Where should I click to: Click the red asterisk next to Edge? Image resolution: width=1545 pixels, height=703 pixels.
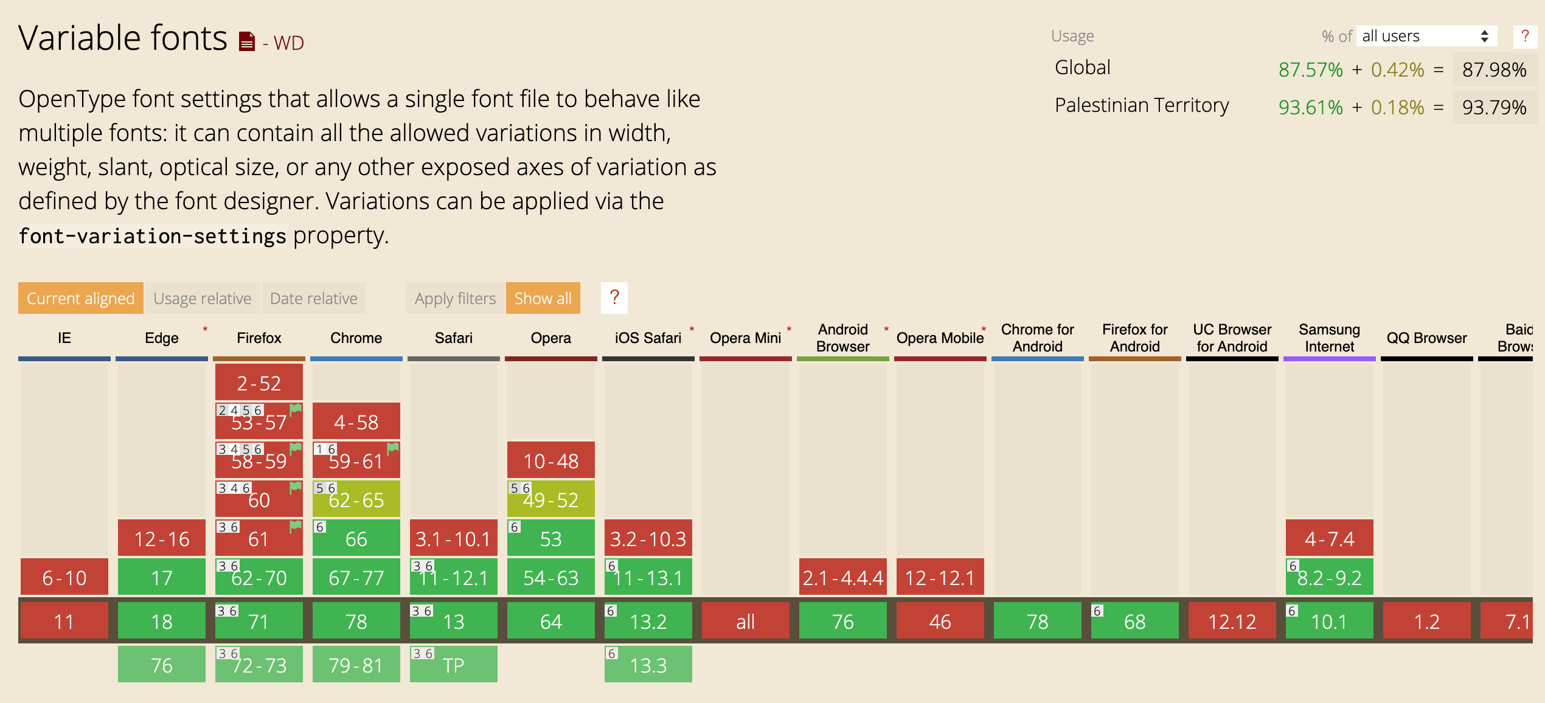click(x=205, y=330)
